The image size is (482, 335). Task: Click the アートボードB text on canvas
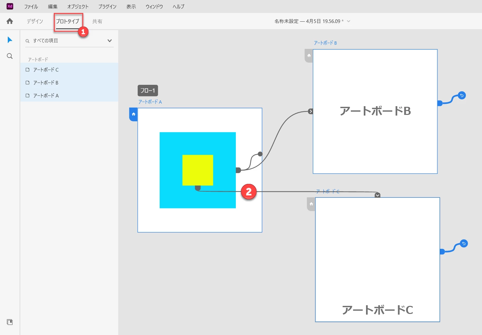[375, 111]
